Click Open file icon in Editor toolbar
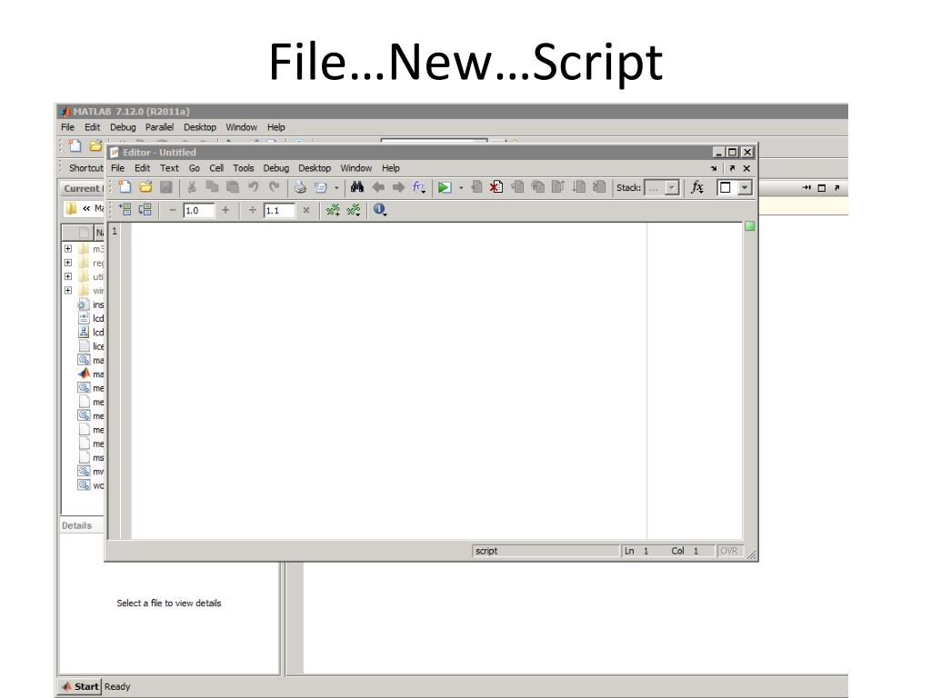The width and height of the screenshot is (931, 698). [145, 187]
